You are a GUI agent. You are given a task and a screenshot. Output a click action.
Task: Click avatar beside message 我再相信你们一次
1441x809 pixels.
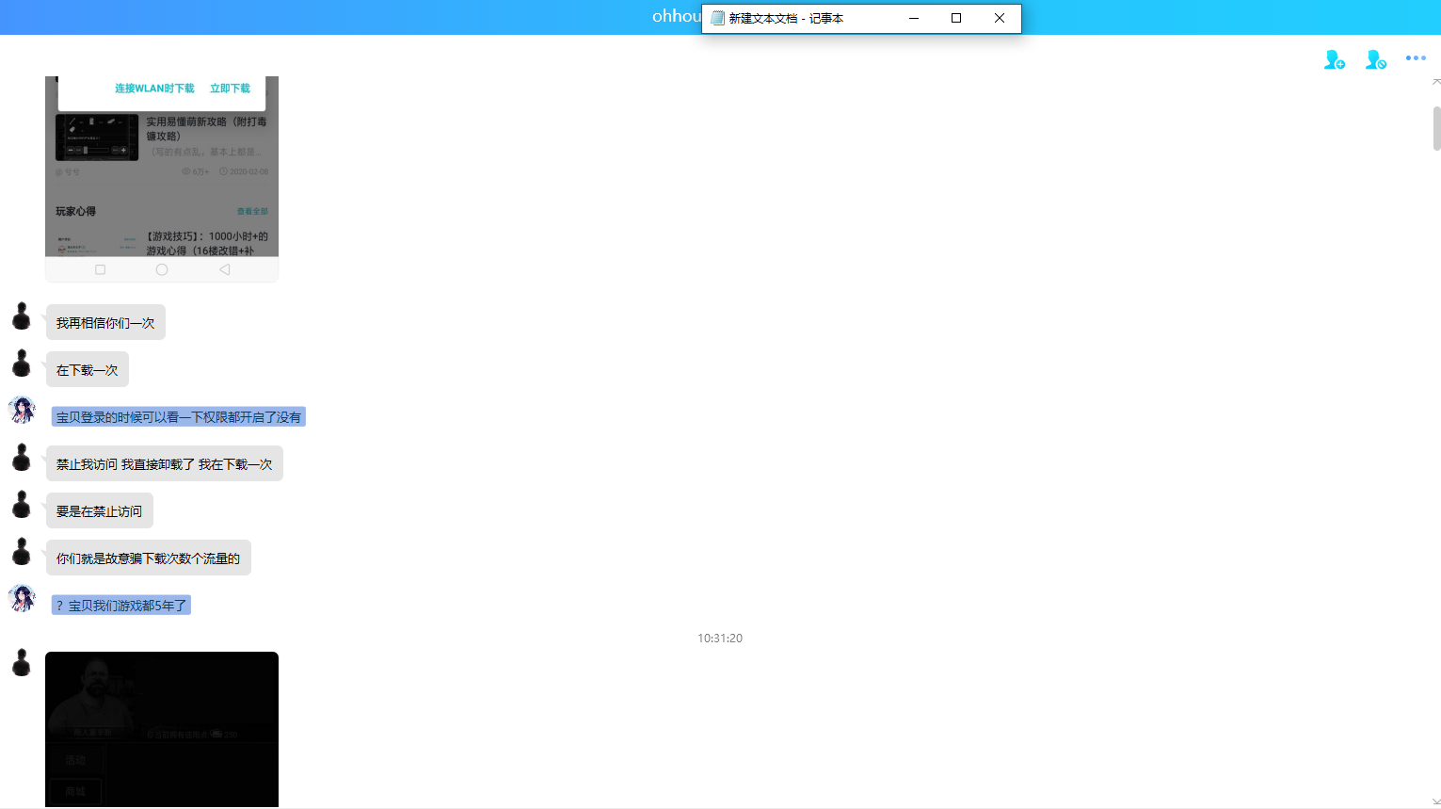coord(22,316)
